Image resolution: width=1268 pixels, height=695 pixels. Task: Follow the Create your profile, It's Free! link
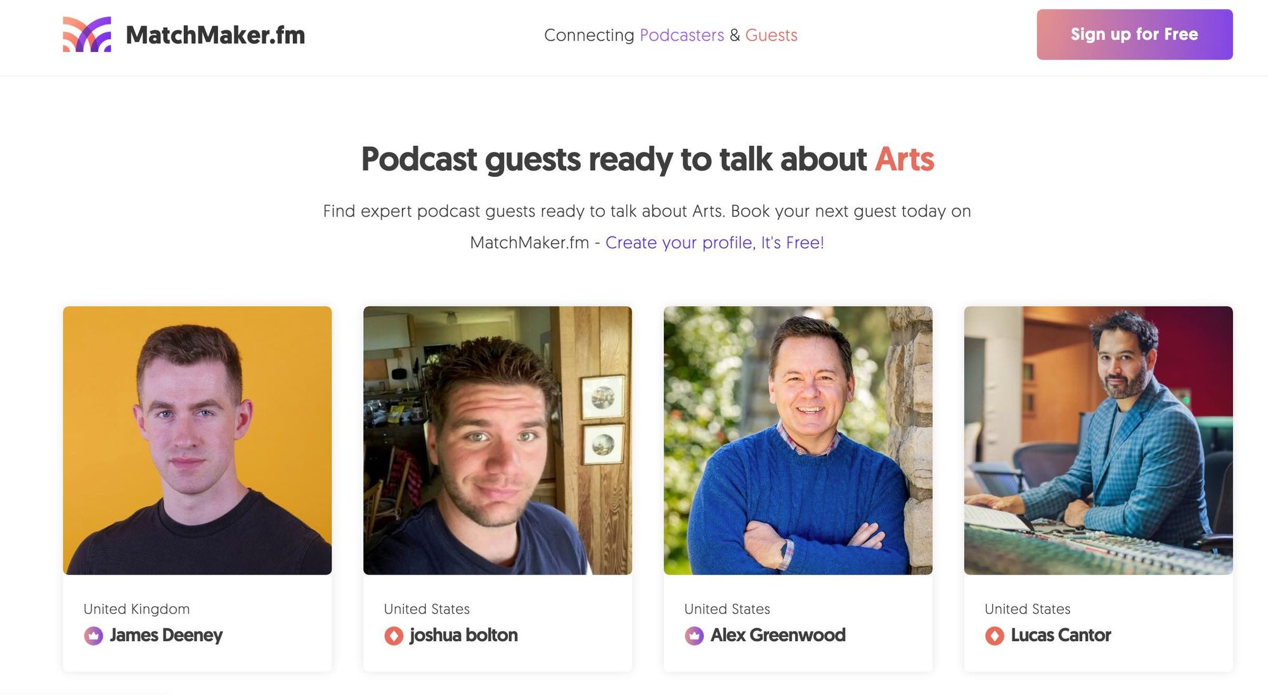[x=715, y=243]
